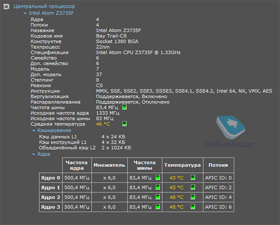Viewport: 280px width, 225px height.
Task: Click Ядро 1 bus frequency green indicator
Action: (157, 187)
